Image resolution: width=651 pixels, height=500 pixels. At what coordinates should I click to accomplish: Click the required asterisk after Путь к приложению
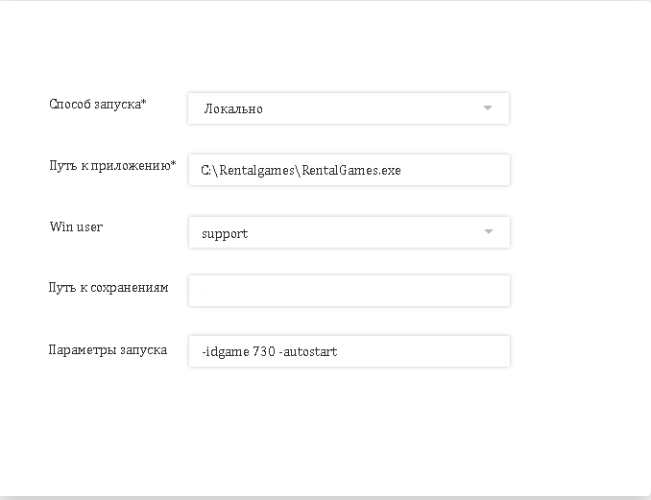pos(173,164)
